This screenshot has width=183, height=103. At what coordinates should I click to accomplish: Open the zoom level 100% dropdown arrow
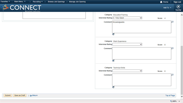[179, 101]
